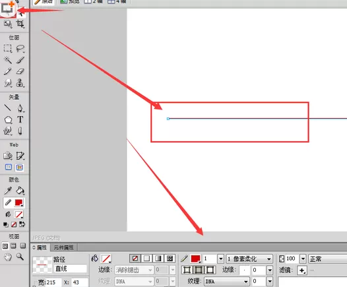Open the stroke 纹理 DNA texture dropdown
This screenshot has width=347, height=287.
point(227,281)
